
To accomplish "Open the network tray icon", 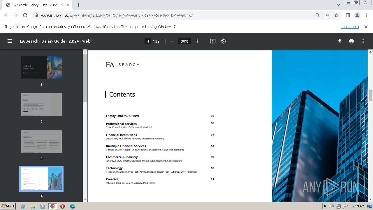I will pyautogui.click(x=338, y=206).
